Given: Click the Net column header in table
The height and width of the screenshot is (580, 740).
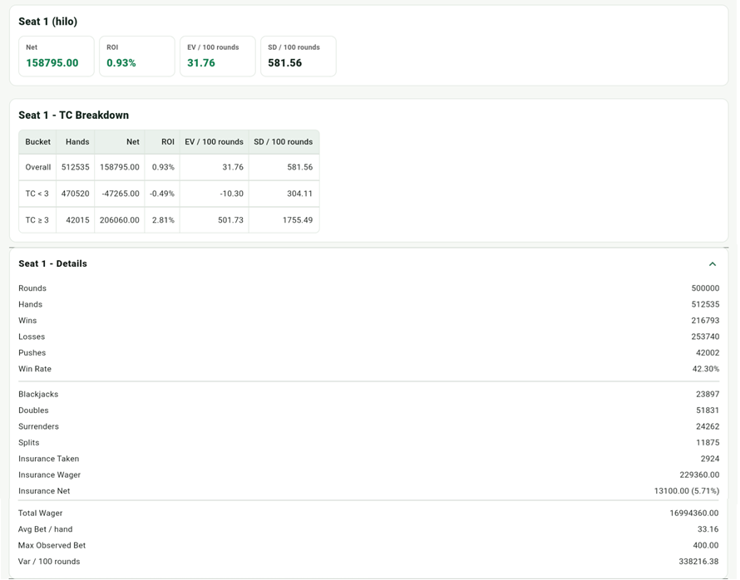Looking at the screenshot, I should (120, 142).
